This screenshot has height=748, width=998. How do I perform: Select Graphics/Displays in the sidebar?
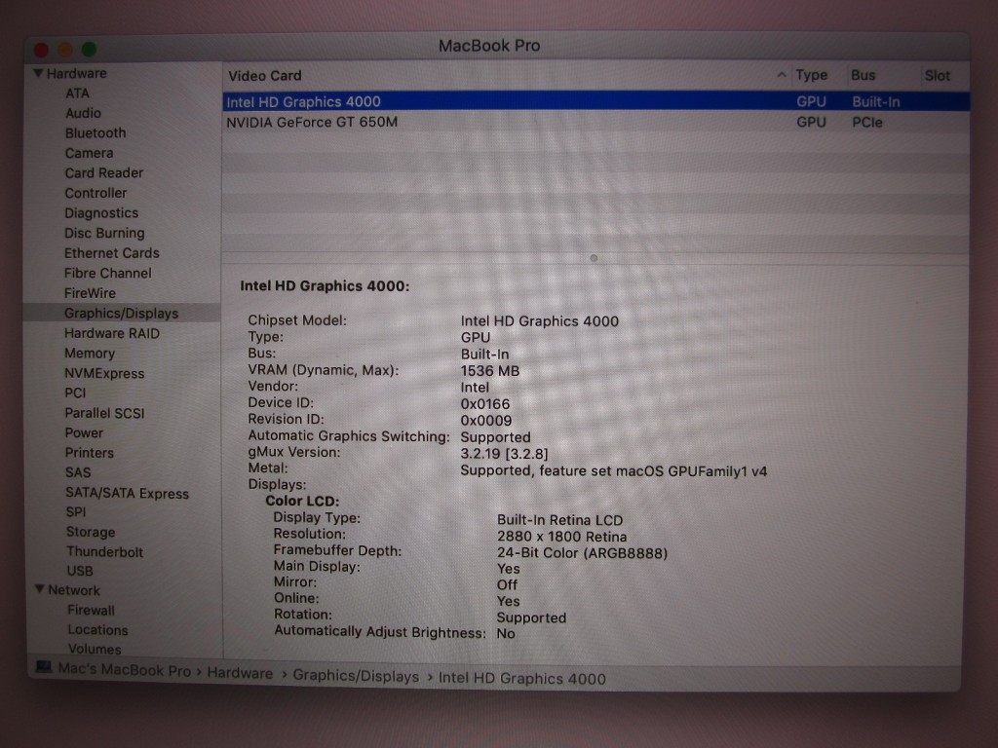pos(121,313)
